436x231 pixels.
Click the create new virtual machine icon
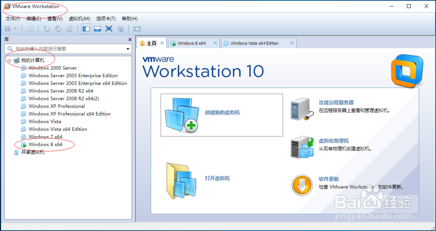click(182, 115)
